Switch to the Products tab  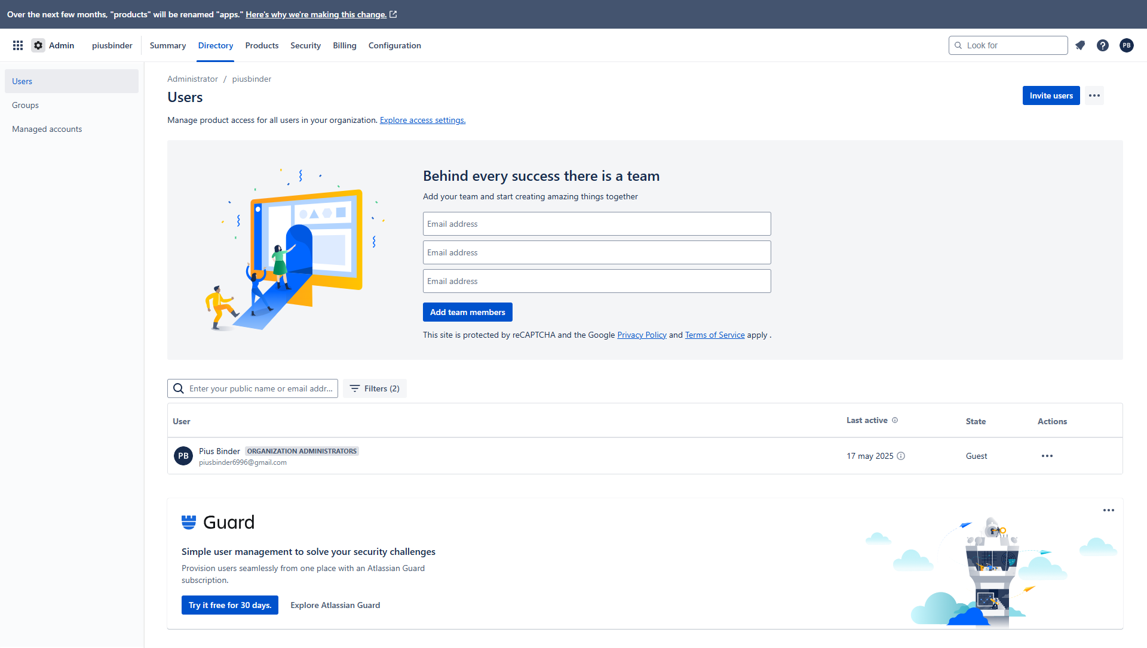click(262, 45)
